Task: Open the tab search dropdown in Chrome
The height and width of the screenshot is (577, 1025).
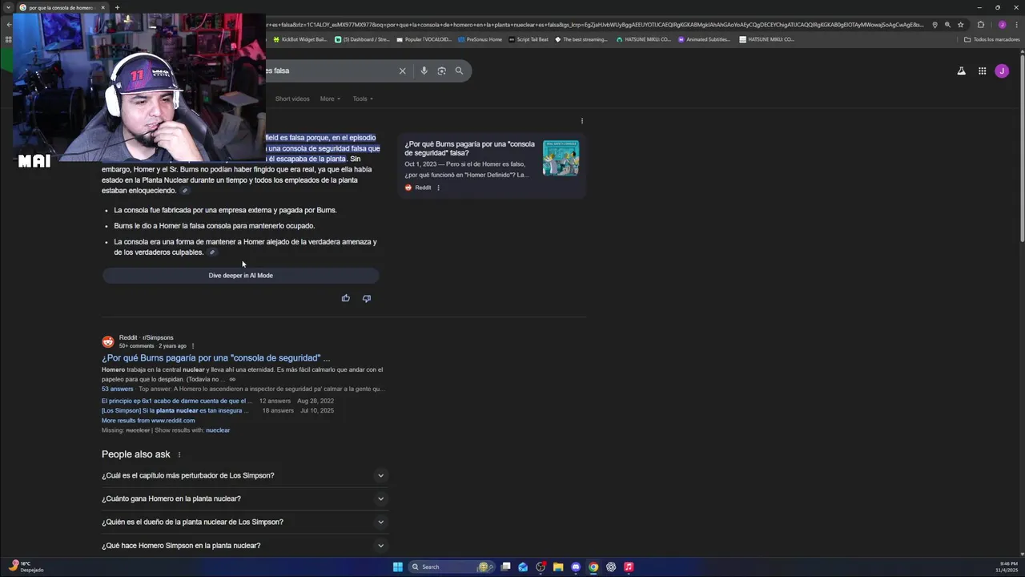Action: pyautogui.click(x=8, y=7)
